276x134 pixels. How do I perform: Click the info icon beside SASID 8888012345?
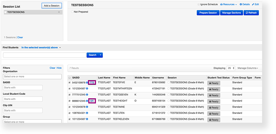[87, 101]
